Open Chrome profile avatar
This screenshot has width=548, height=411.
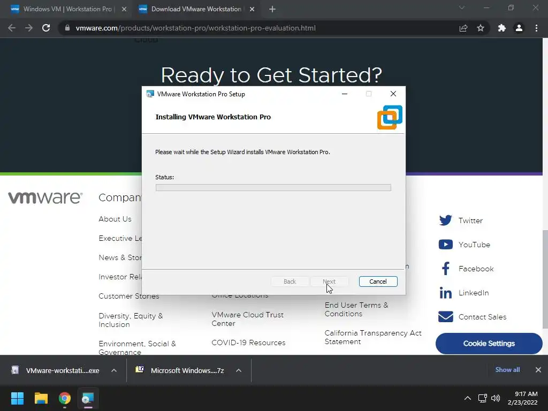519,28
